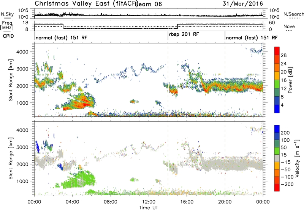Click the '12:00' time axis tick label
Viewport: 304px width, 210px height.
tap(149, 202)
